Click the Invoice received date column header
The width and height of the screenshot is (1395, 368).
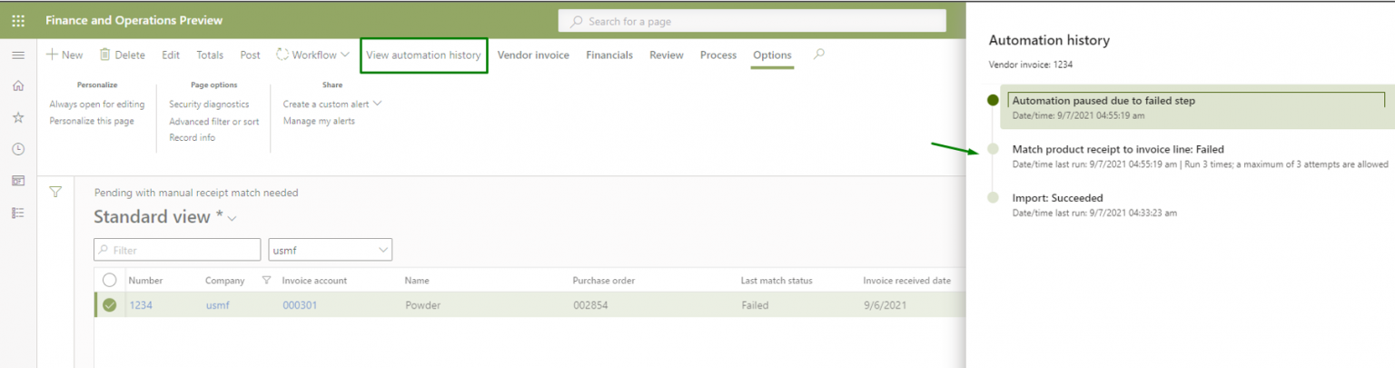click(906, 281)
